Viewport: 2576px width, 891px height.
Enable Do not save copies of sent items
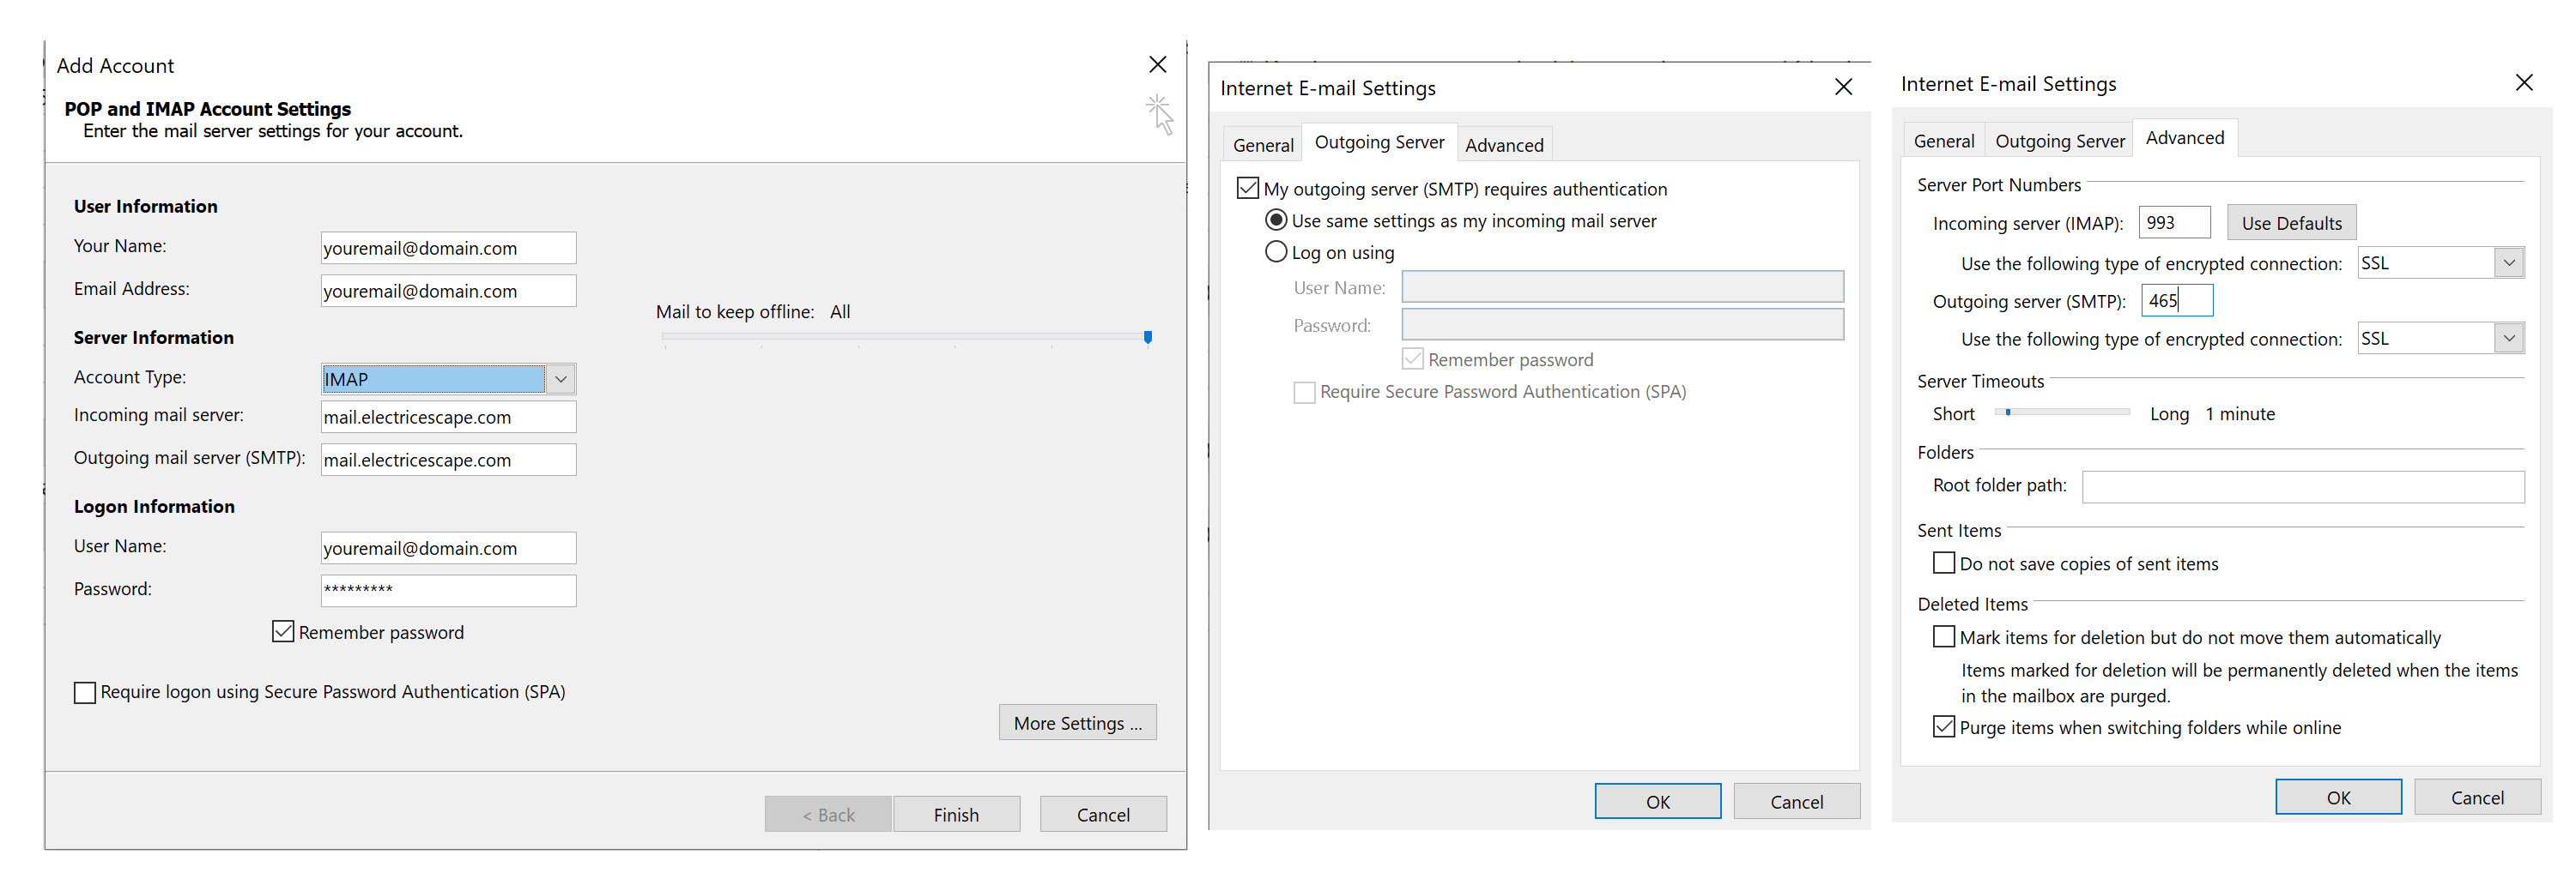click(1943, 563)
